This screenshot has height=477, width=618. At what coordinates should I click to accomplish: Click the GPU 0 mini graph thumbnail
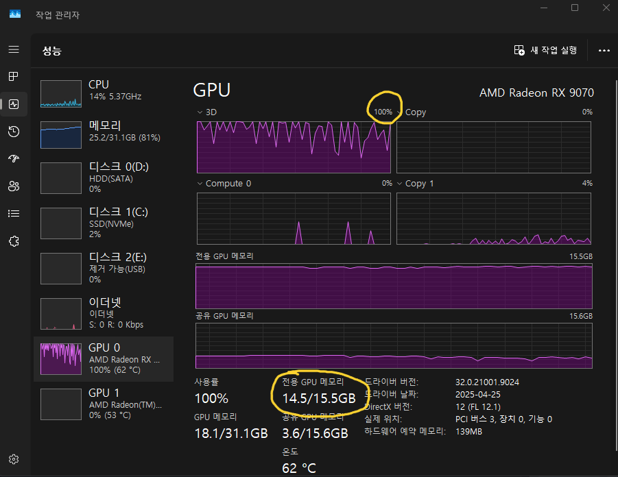[x=61, y=359]
